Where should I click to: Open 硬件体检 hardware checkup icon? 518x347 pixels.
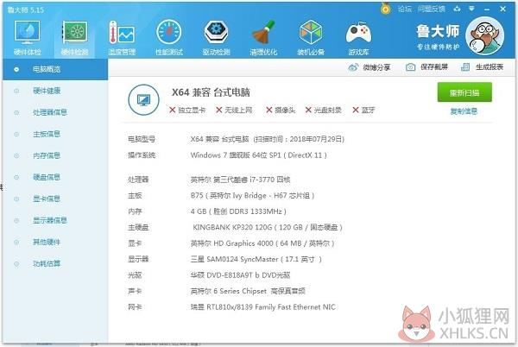point(28,37)
